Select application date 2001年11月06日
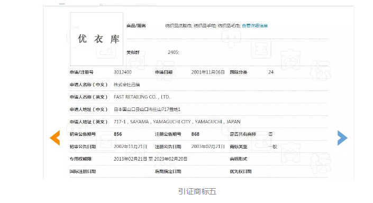Image resolution: width=373 pixels, height=203 pixels. click(x=208, y=72)
